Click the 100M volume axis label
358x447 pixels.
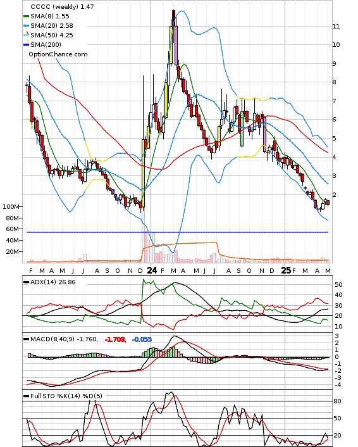pyautogui.click(x=11, y=206)
